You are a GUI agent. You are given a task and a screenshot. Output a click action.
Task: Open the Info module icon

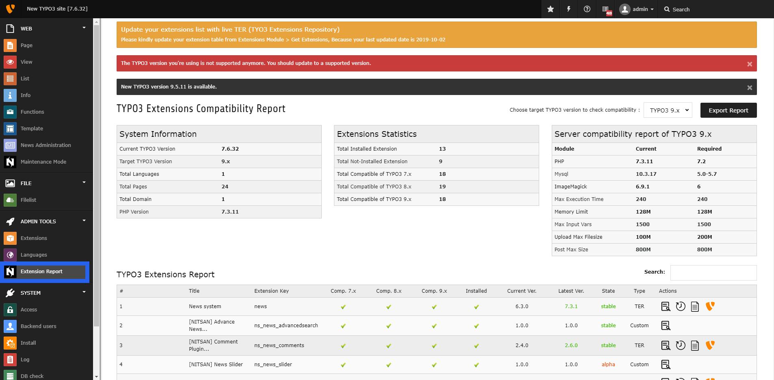pyautogui.click(x=10, y=95)
